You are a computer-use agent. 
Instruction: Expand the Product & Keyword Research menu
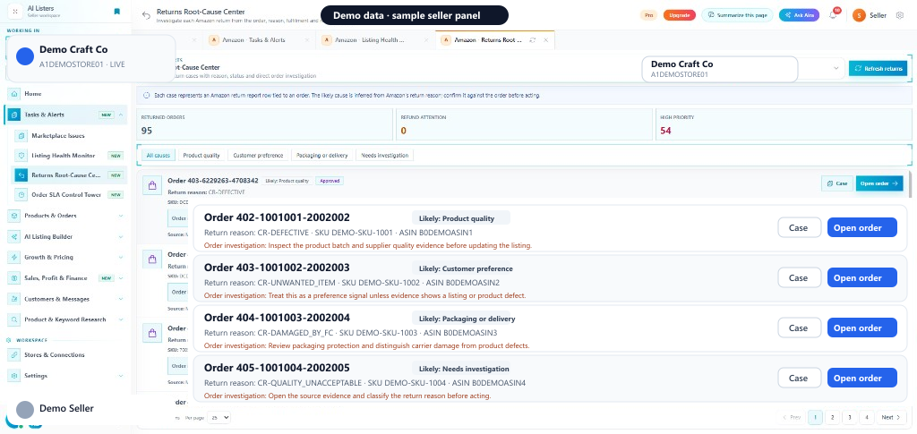[x=121, y=319]
